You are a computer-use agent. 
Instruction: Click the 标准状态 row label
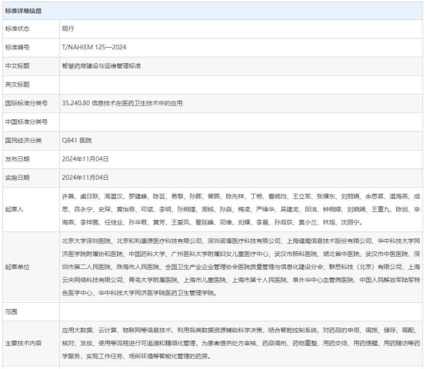point(18,28)
